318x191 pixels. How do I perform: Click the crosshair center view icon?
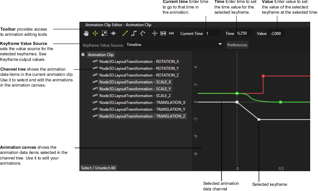[x=155, y=33]
